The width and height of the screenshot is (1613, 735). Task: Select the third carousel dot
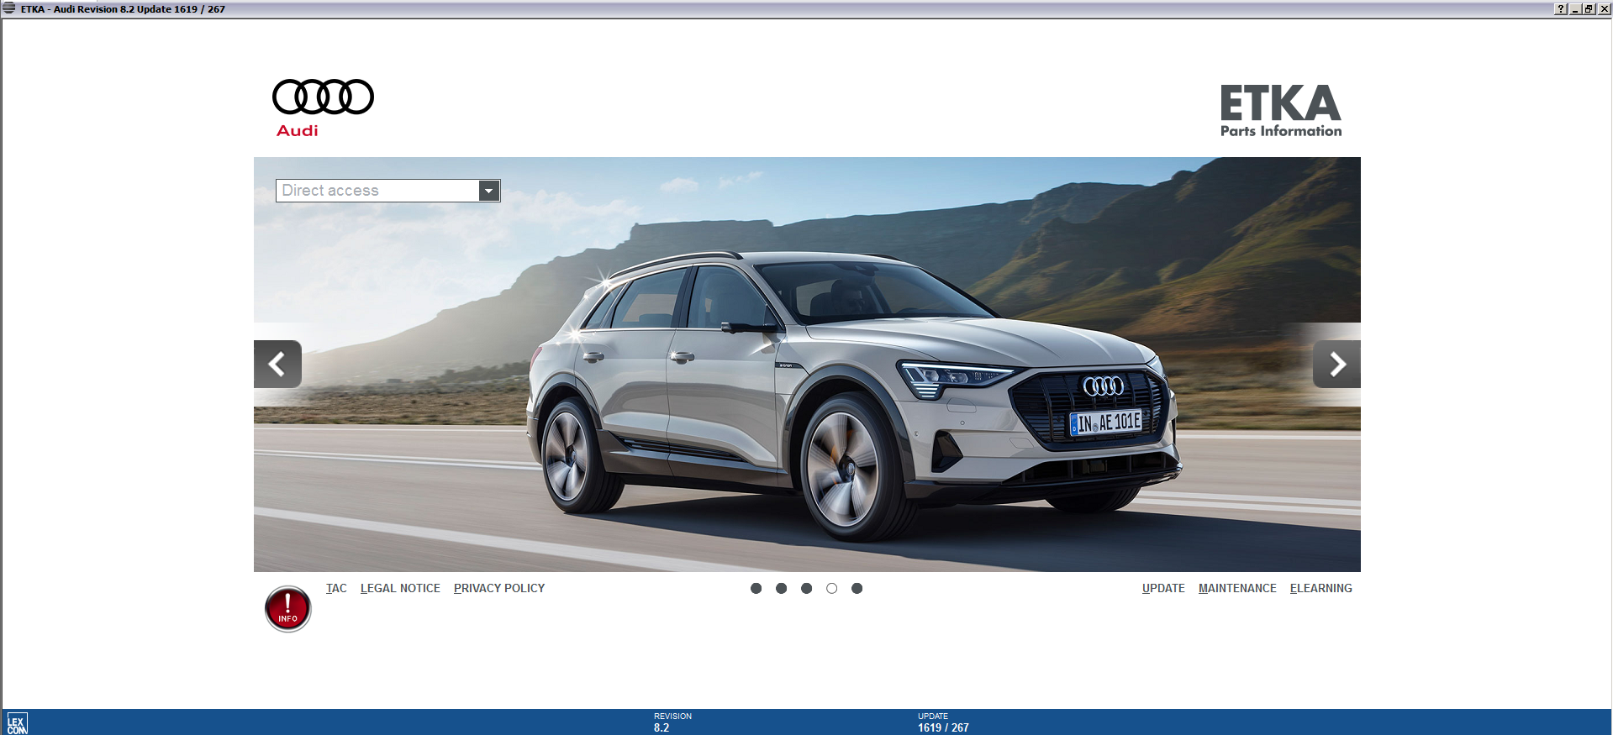pos(806,588)
